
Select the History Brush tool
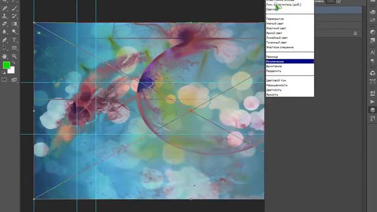[x=14, y=16]
